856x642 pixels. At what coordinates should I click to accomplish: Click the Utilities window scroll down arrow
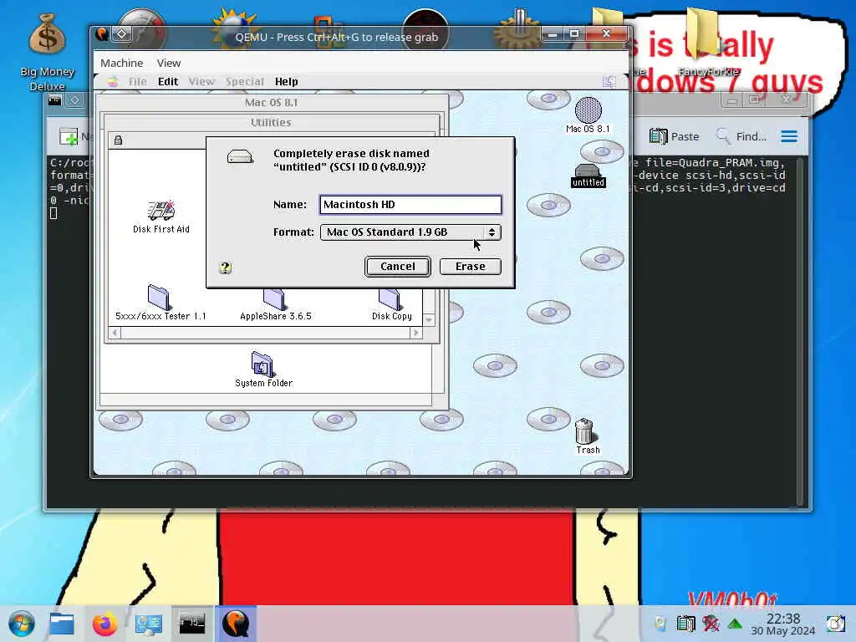coord(429,320)
